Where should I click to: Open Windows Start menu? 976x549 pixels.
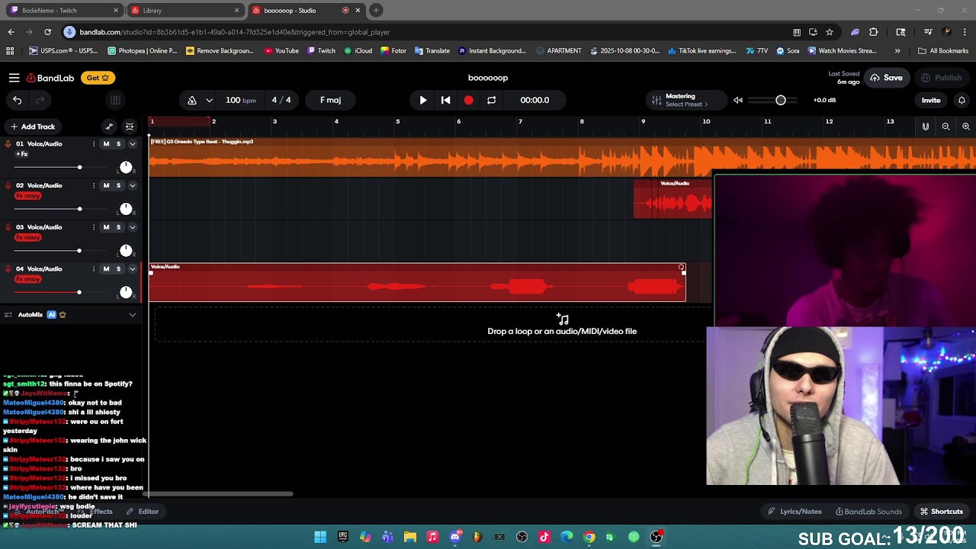point(320,537)
